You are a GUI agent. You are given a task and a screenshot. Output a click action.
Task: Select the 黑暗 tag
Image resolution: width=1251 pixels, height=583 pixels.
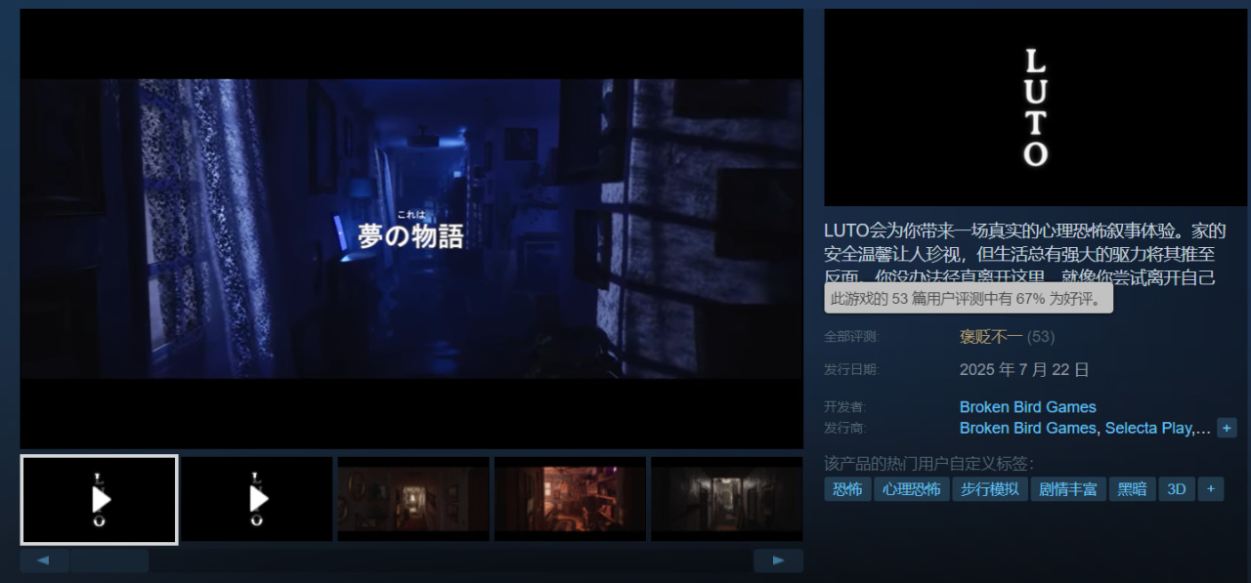tap(1132, 489)
